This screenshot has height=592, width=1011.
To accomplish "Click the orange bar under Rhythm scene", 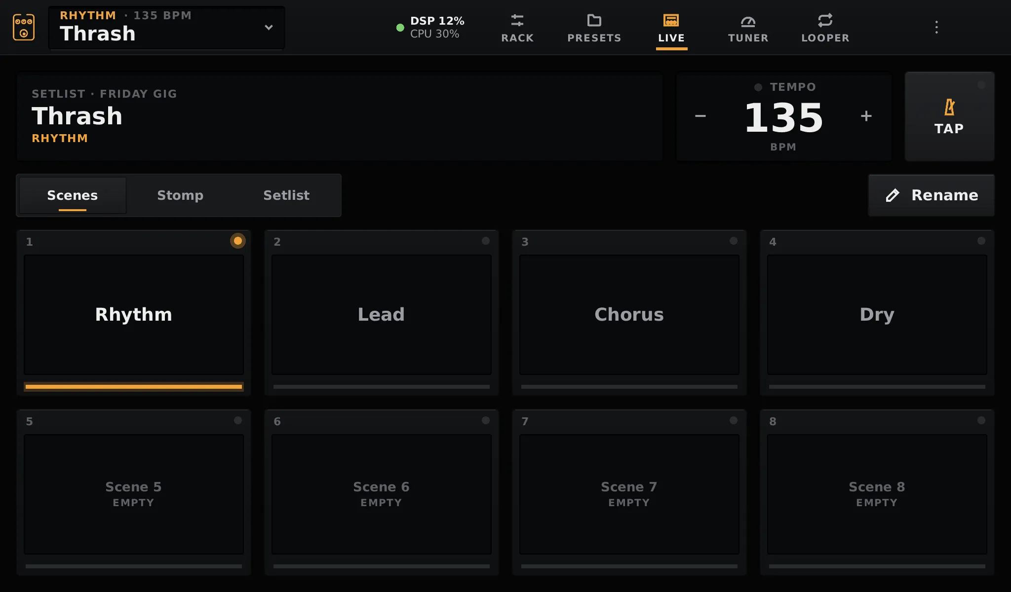I will click(134, 387).
